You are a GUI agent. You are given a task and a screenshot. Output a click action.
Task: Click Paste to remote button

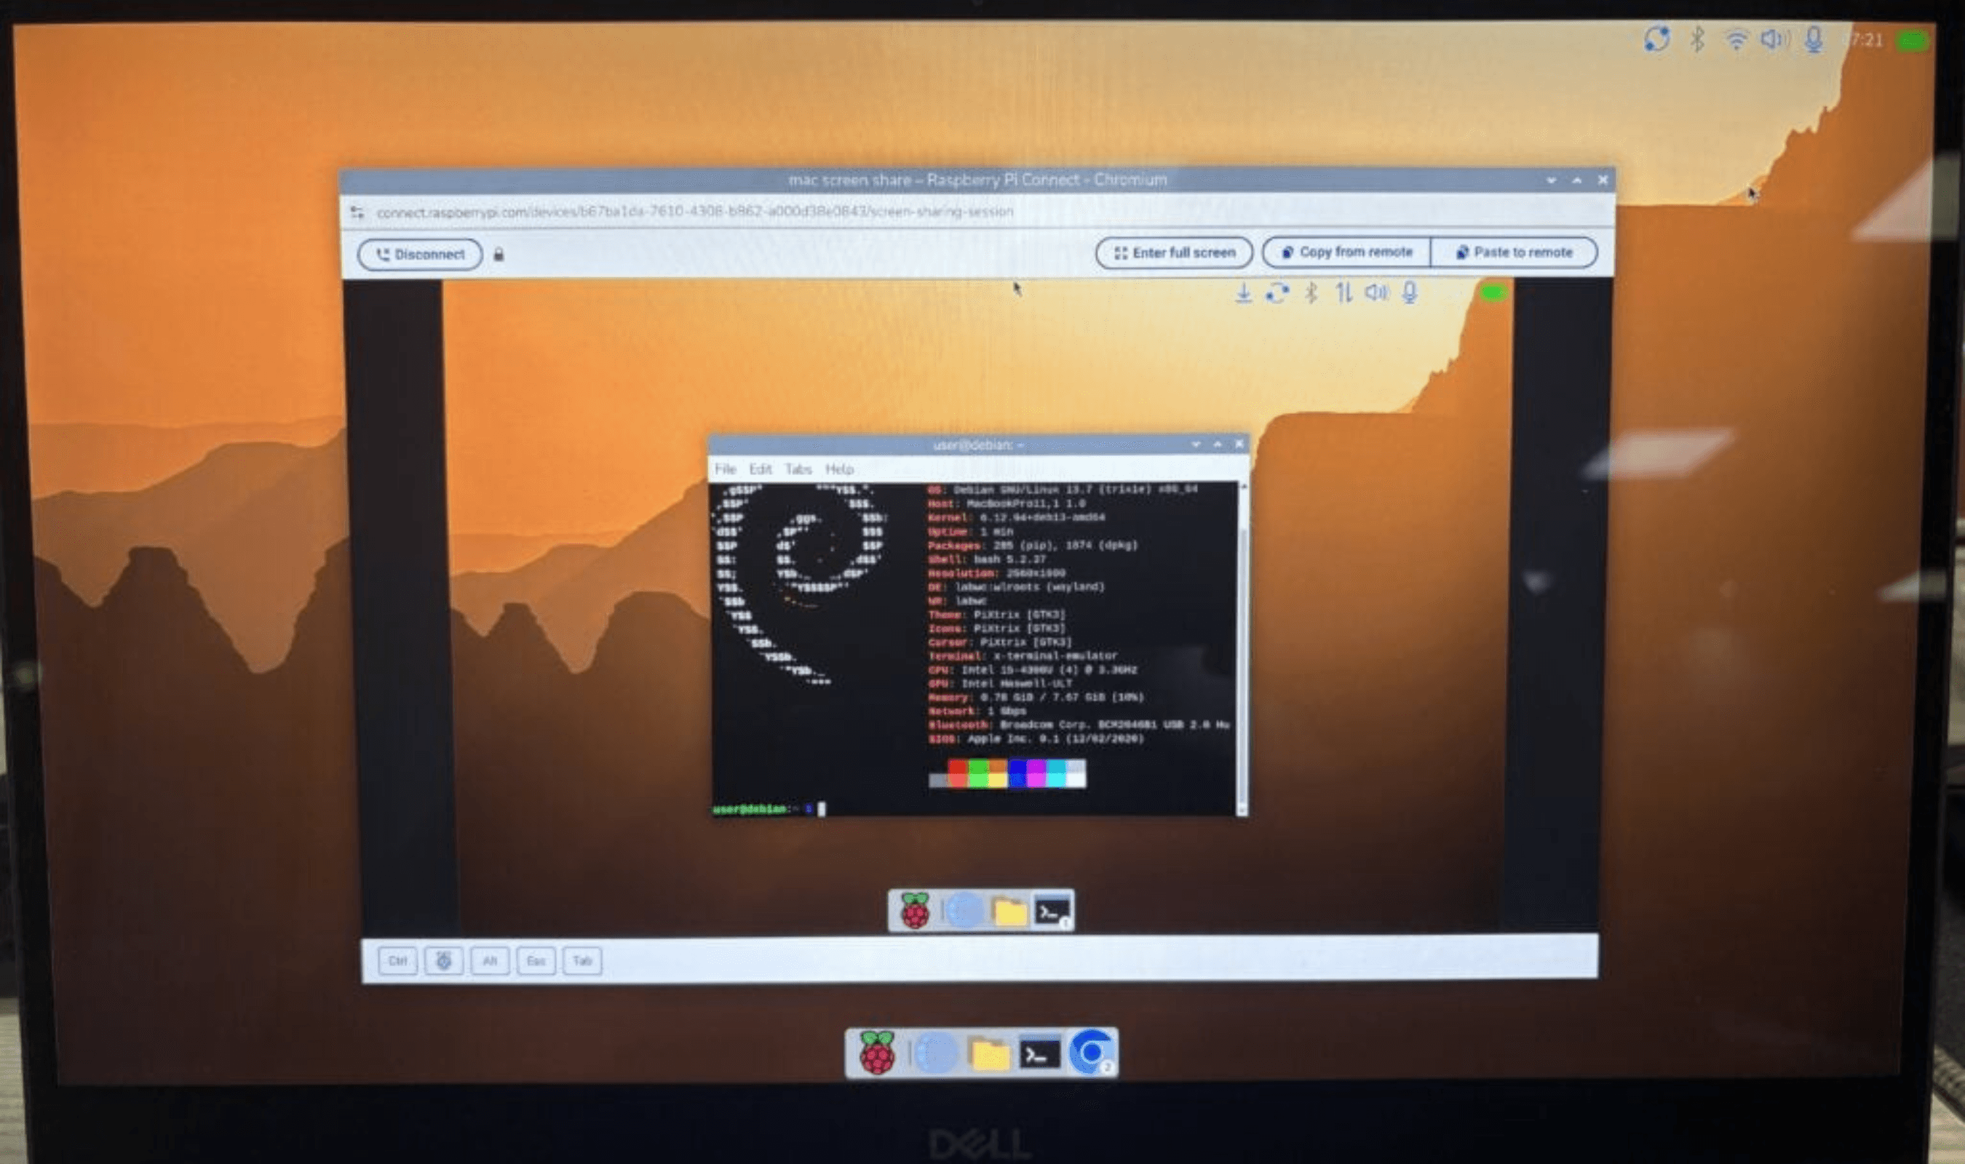(x=1514, y=252)
